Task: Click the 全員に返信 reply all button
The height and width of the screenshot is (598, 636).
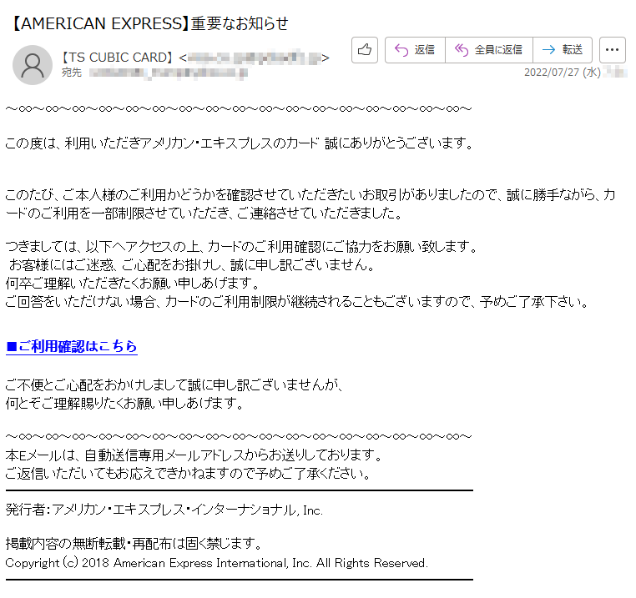Action: pos(489,50)
